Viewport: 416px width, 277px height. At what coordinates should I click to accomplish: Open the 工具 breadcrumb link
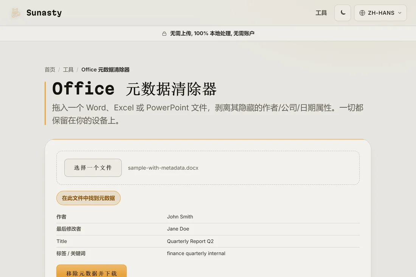tap(68, 70)
